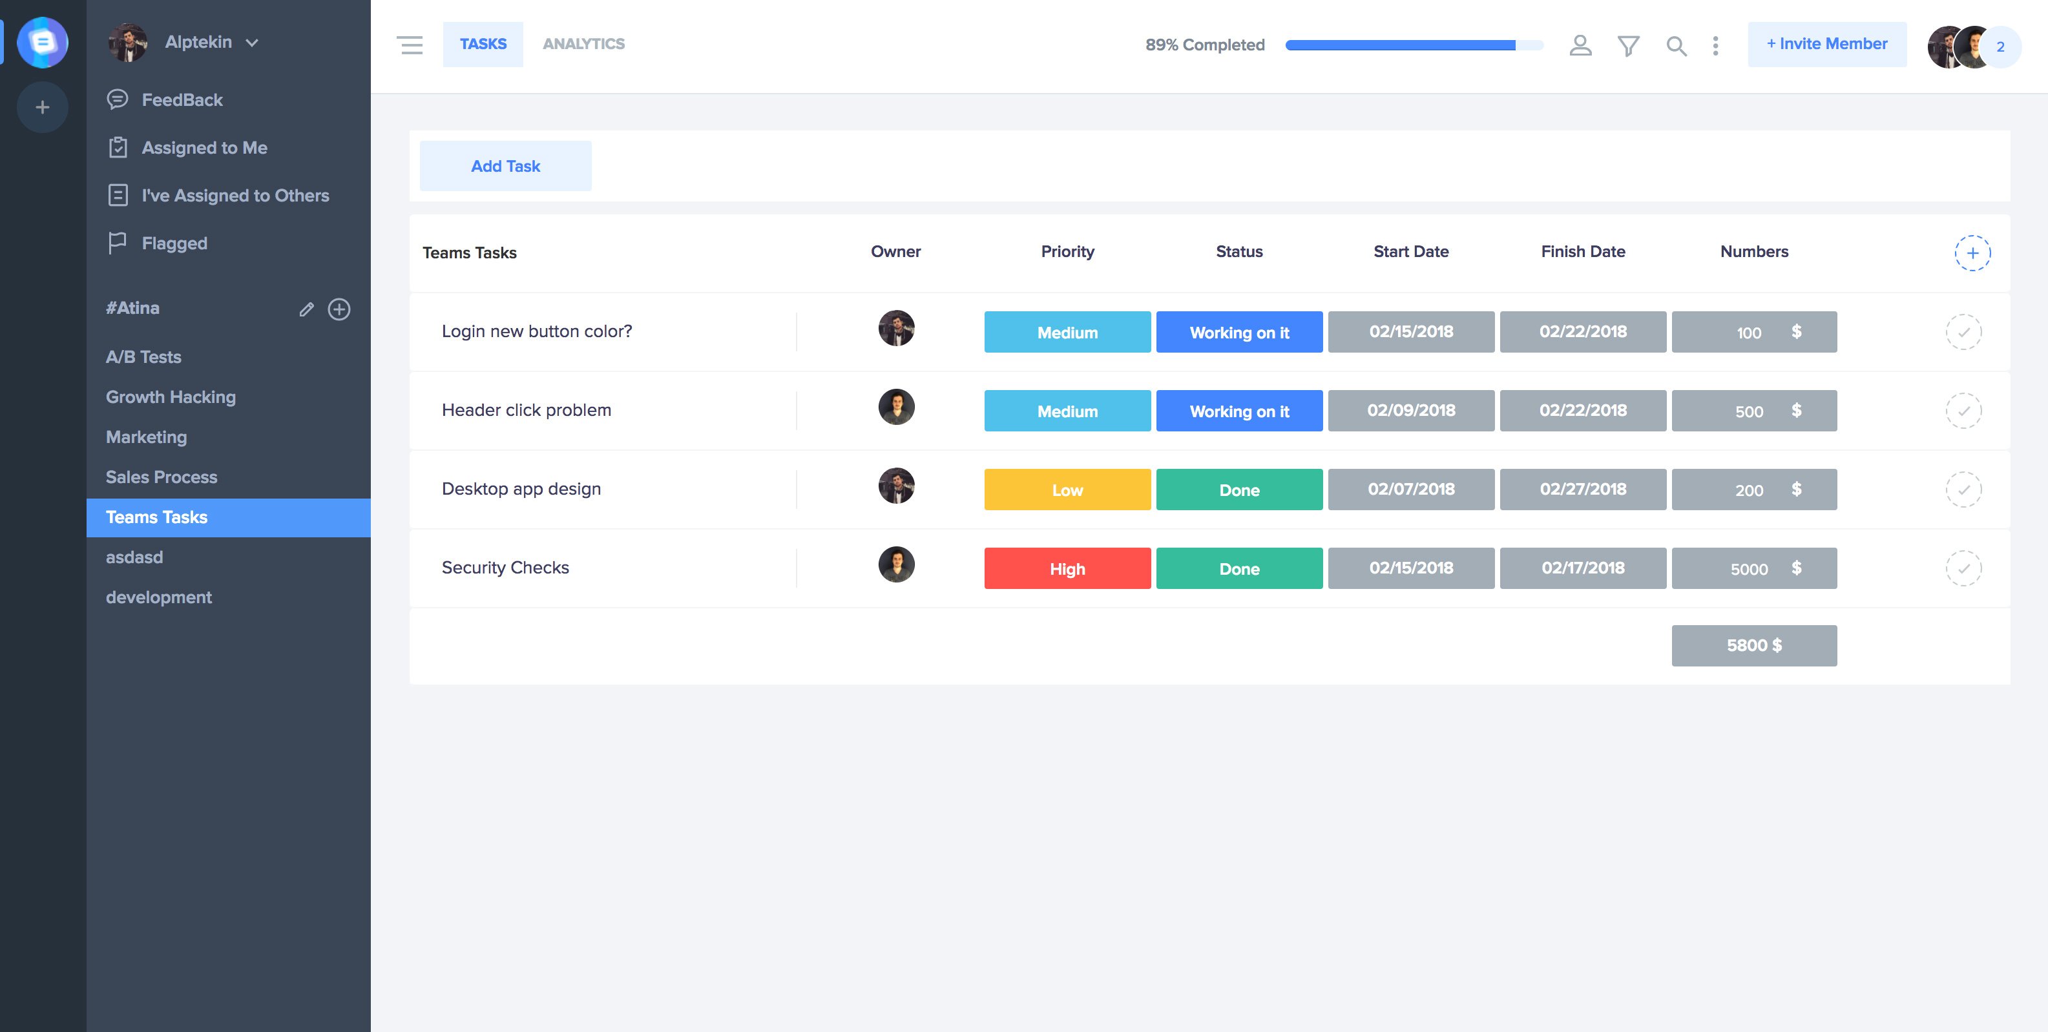Open Growth Hacking in the sidebar
Screen dimensions: 2048x1032
coord(171,397)
